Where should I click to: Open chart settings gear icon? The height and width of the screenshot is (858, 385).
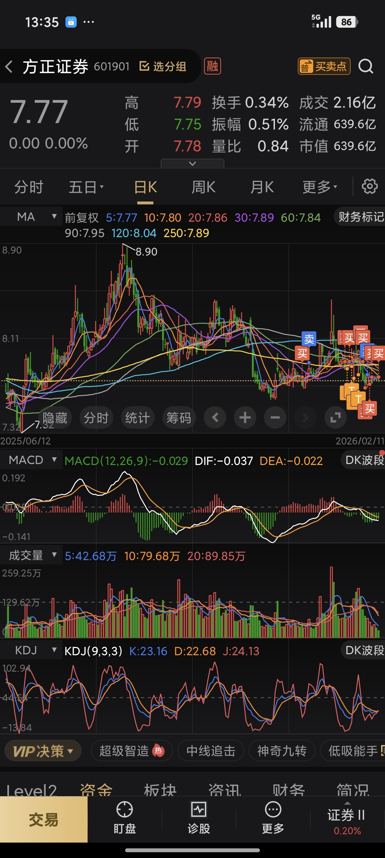click(x=370, y=186)
